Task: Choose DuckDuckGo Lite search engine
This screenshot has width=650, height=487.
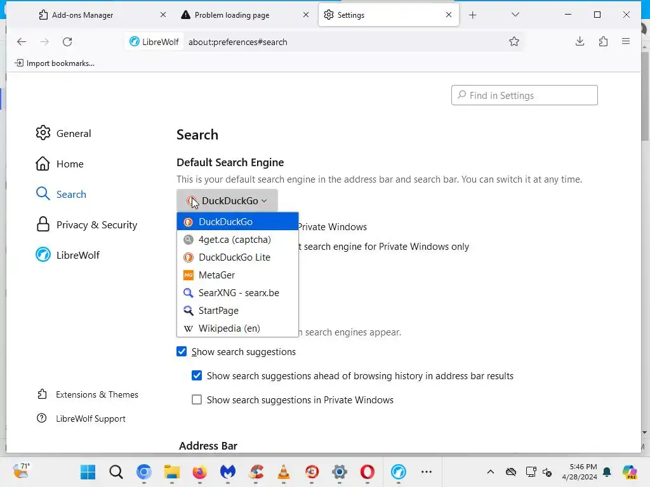Action: [x=237, y=257]
